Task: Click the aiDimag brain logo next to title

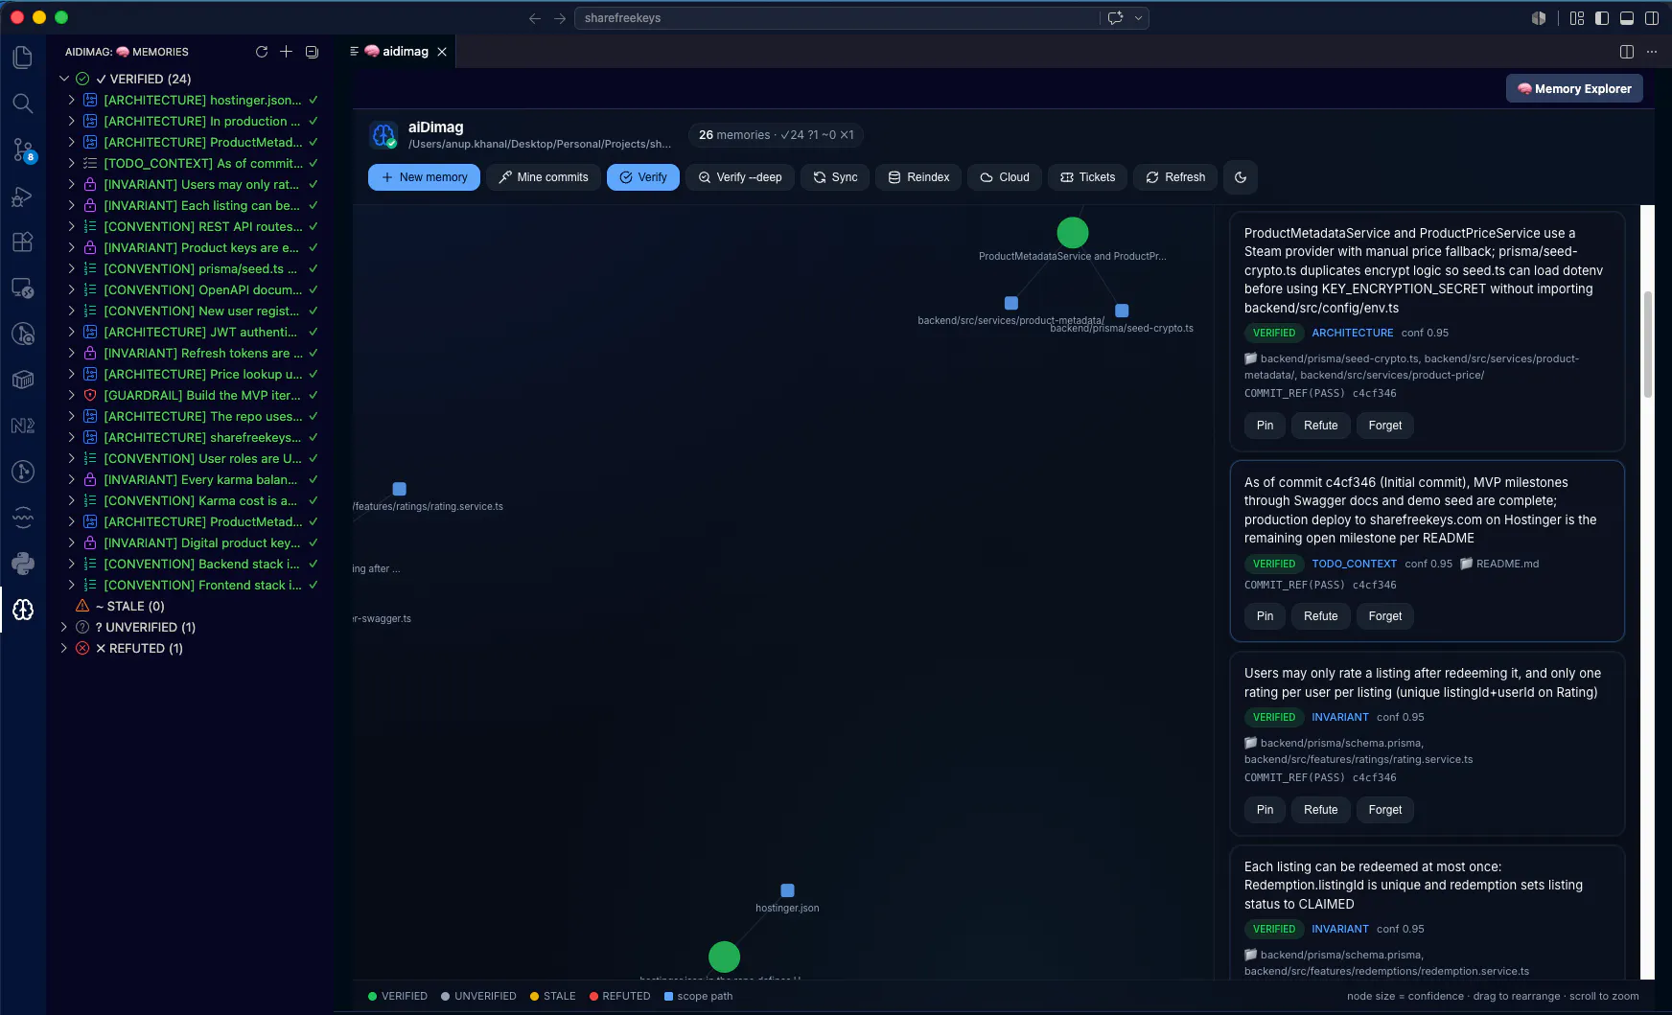Action: tap(384, 135)
